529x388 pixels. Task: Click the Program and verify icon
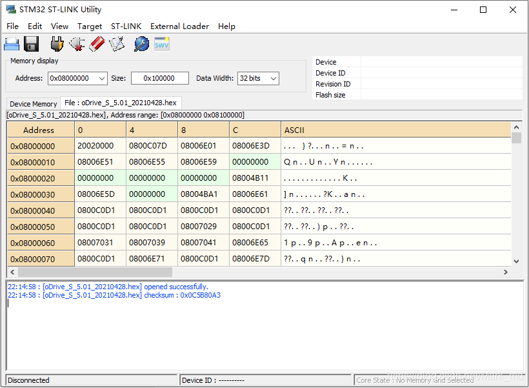(117, 45)
